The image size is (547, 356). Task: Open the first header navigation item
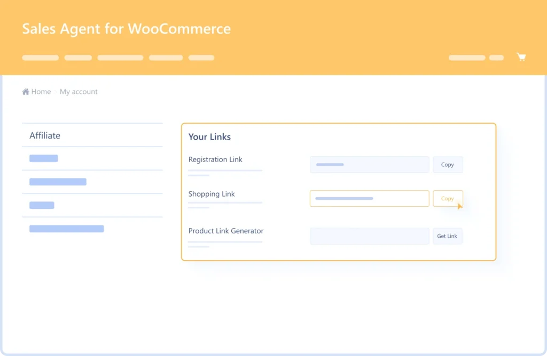click(41, 58)
